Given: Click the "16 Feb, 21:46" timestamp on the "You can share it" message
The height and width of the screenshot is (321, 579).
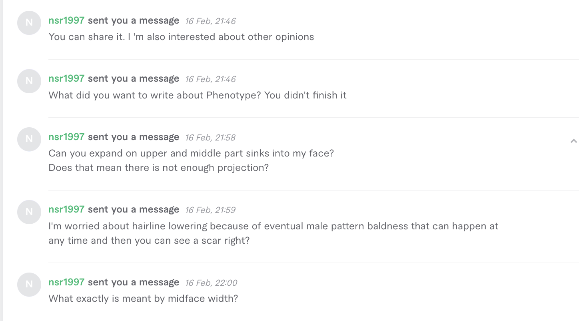Looking at the screenshot, I should pyautogui.click(x=210, y=21).
